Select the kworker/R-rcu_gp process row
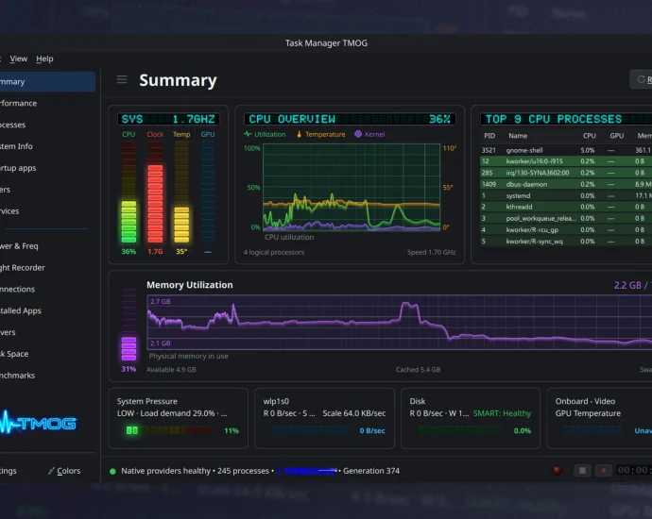652x519 pixels. click(x=566, y=229)
